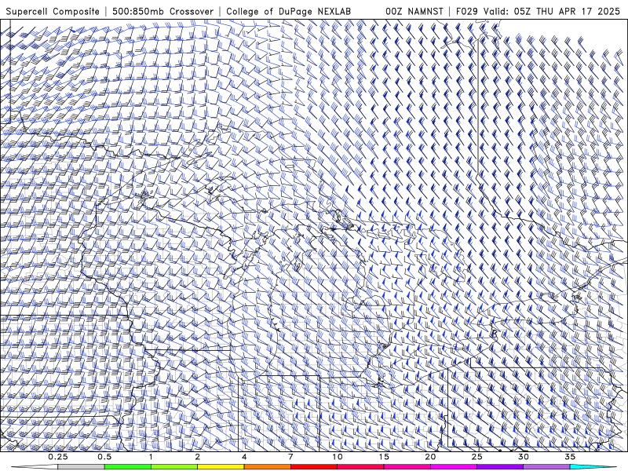
Task: Select the lavender swatch between 30 and 35
Action: [546, 467]
